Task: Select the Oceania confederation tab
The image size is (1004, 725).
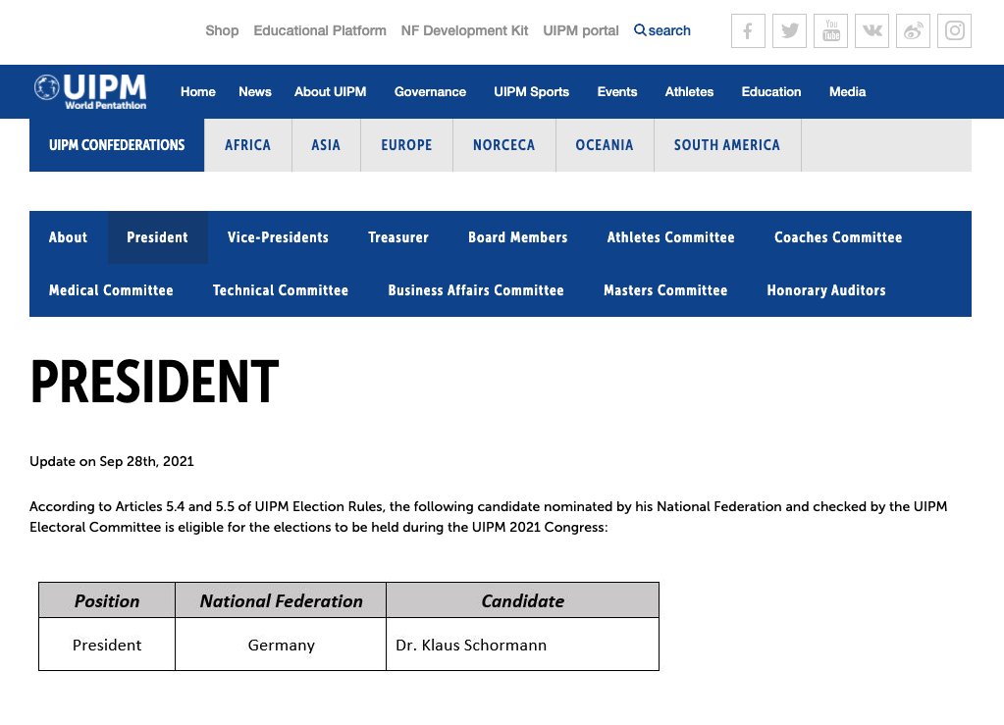Action: pyautogui.click(x=605, y=145)
